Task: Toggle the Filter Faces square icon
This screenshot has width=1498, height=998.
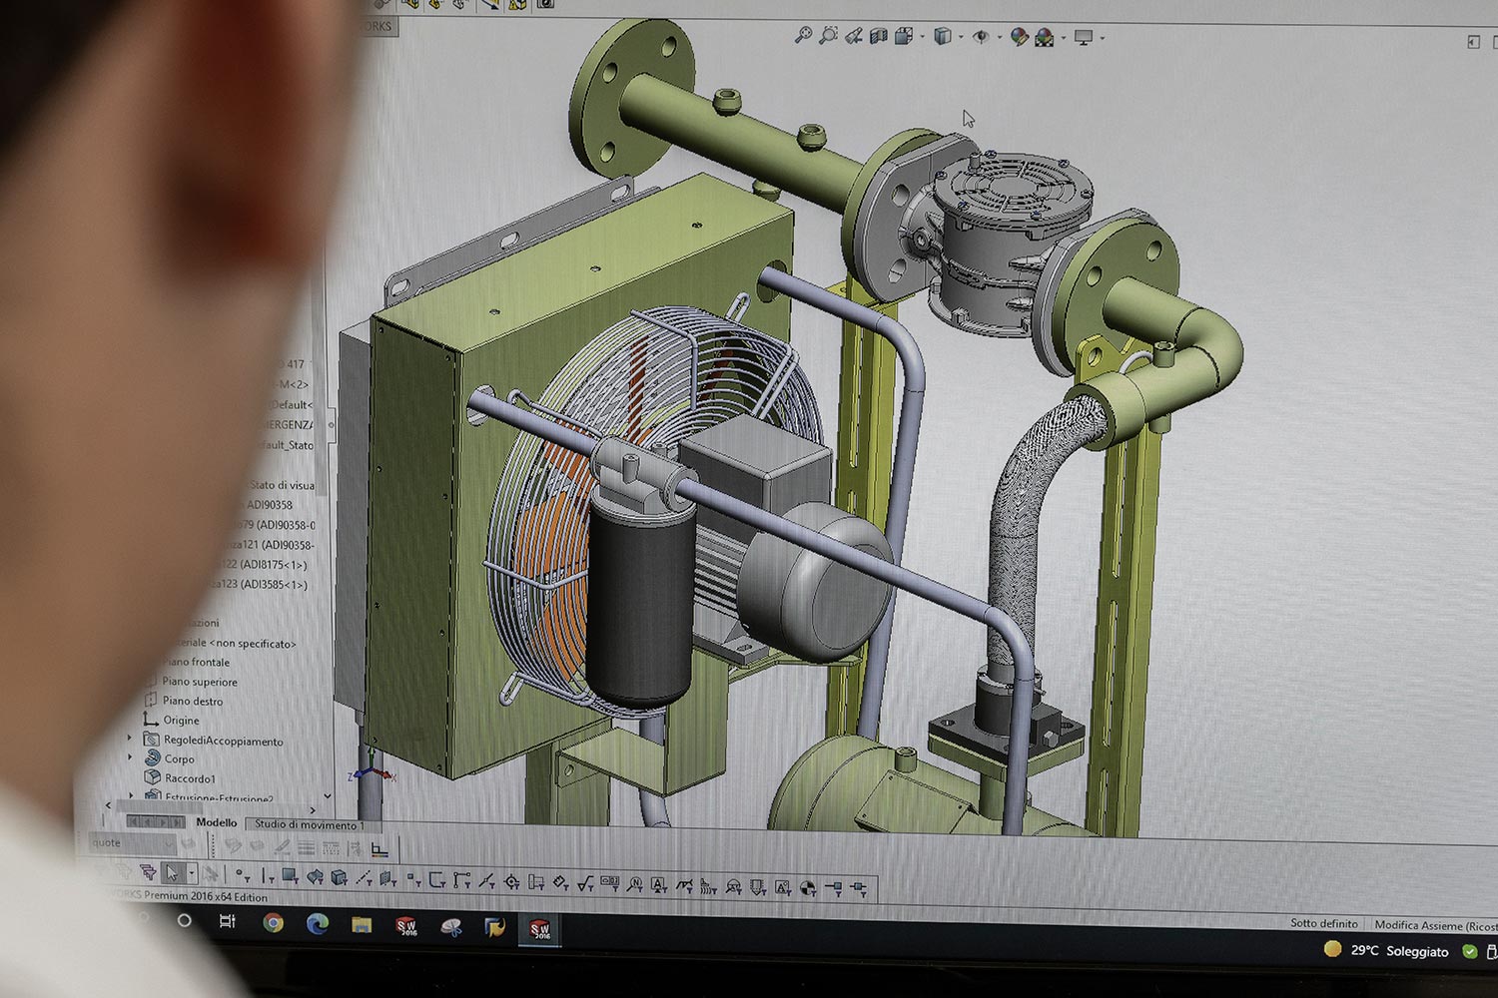Action: 290,876
